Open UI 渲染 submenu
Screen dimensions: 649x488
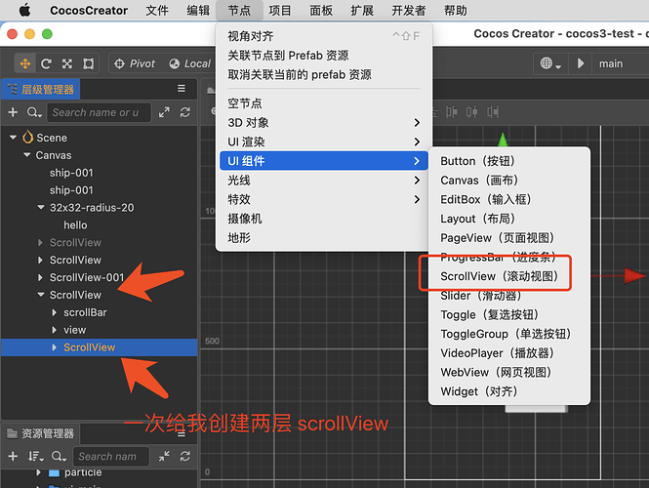click(324, 142)
